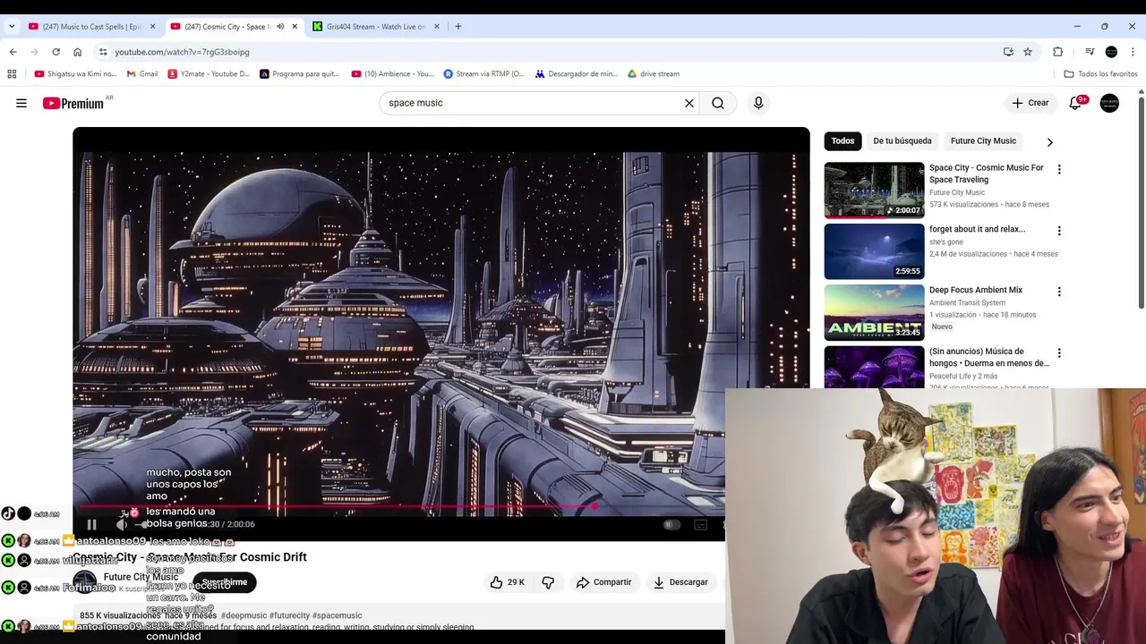Open browser extensions puzzle icon

pos(1057,52)
